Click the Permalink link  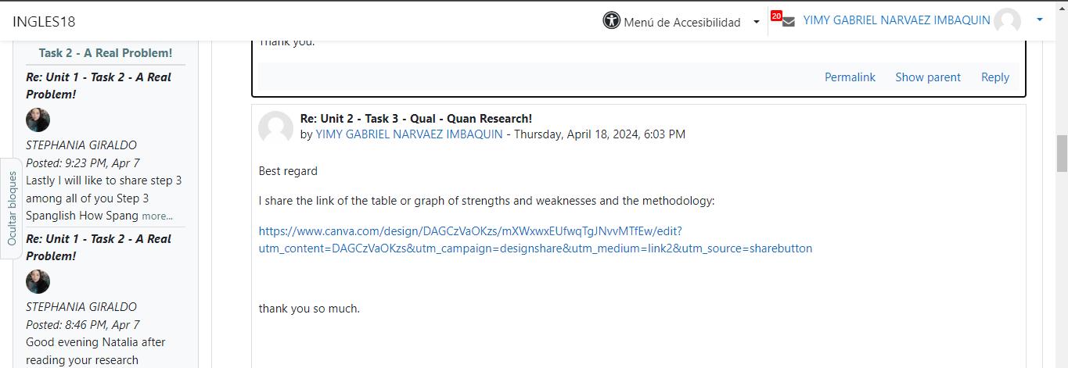pos(850,77)
